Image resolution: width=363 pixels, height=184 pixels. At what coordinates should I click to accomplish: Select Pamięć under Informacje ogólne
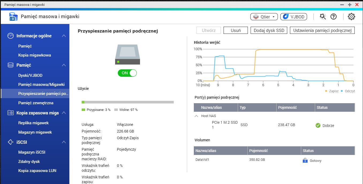(25, 46)
